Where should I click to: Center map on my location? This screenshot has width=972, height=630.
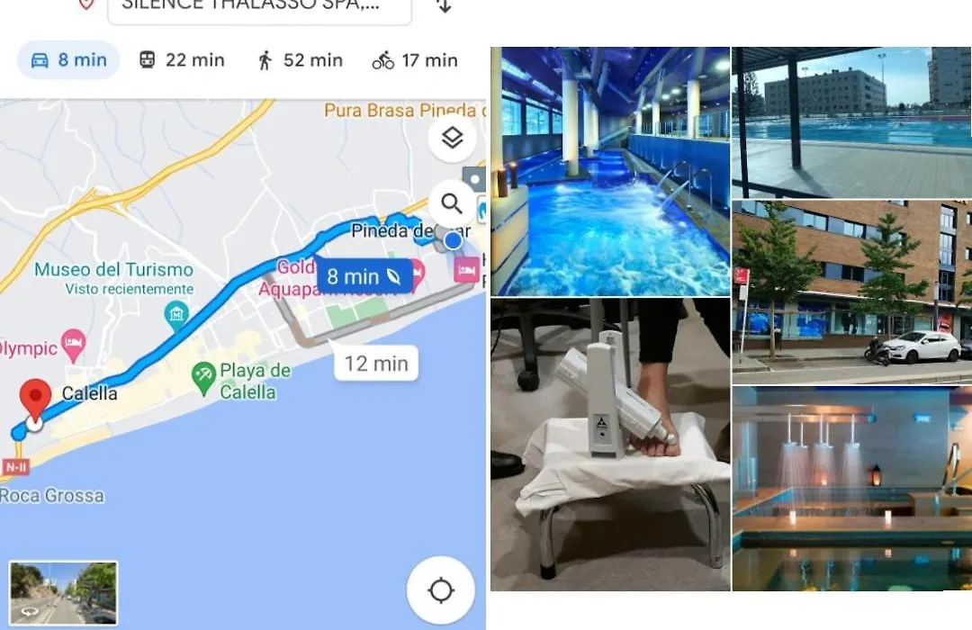click(441, 589)
